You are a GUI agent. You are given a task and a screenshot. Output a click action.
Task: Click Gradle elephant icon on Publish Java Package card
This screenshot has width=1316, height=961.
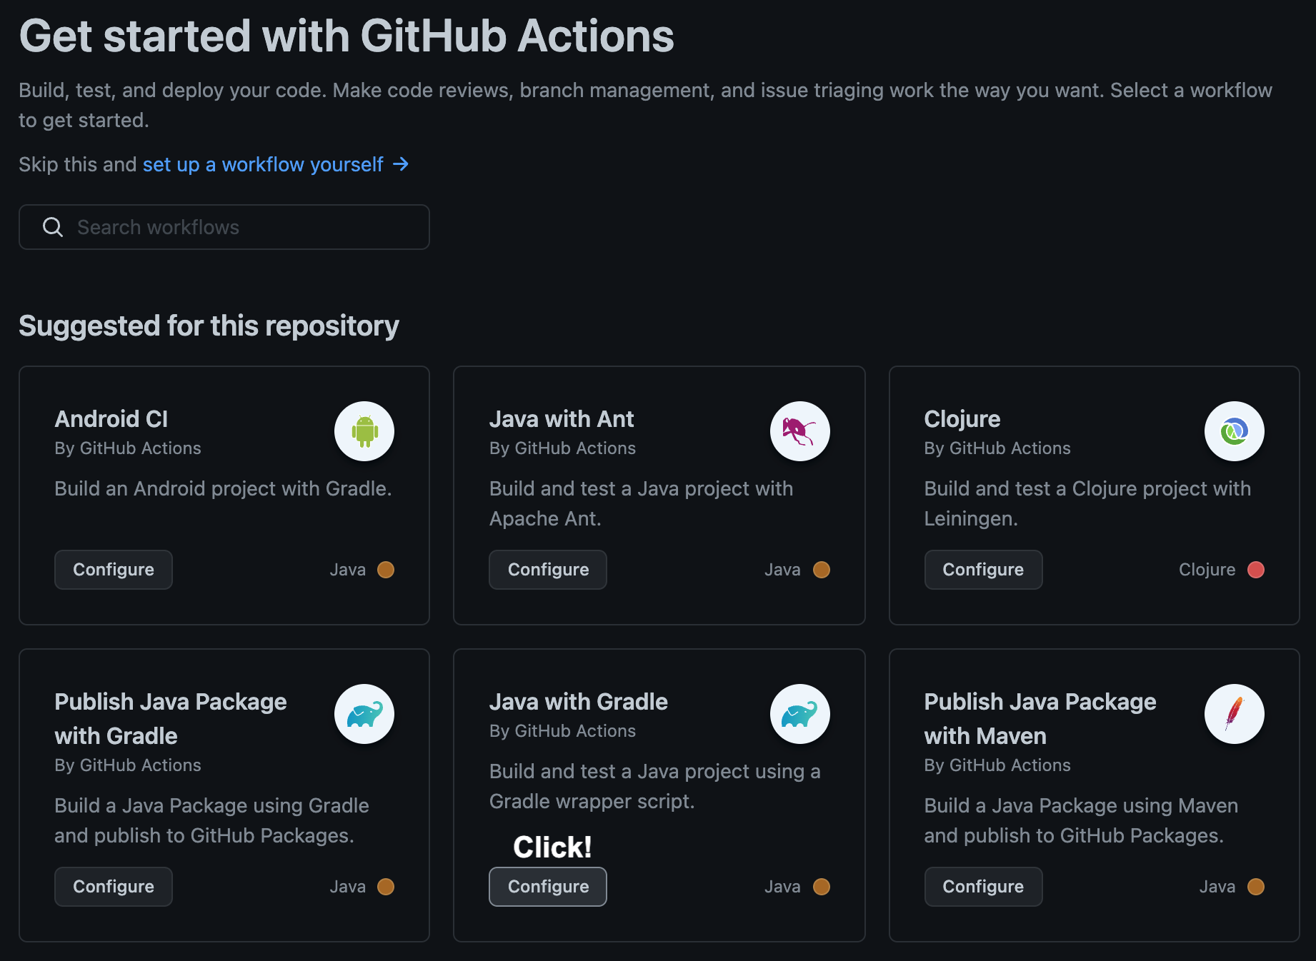pos(364,714)
